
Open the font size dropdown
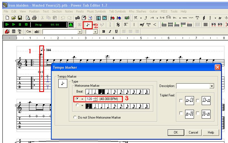[95, 32]
